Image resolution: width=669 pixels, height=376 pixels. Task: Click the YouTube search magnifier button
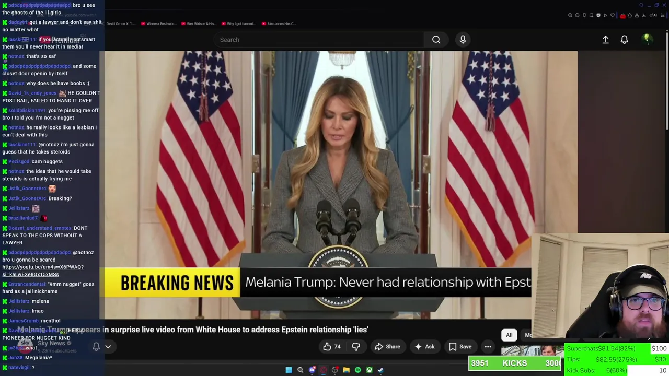tap(436, 40)
